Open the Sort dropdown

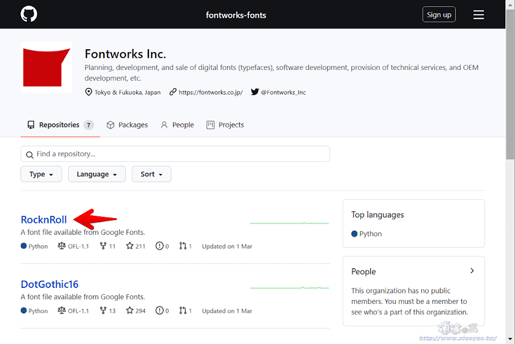(x=152, y=174)
